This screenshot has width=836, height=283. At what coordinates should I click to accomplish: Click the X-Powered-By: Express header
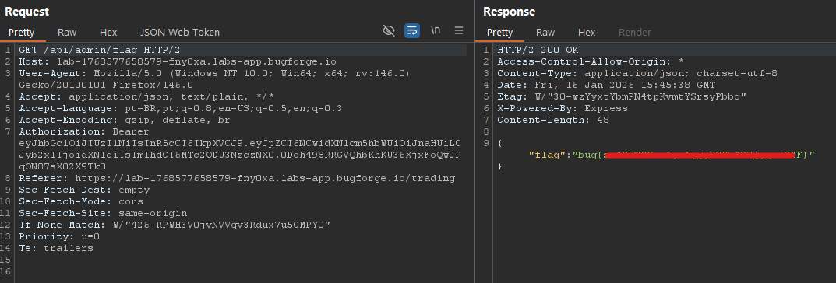(563, 109)
